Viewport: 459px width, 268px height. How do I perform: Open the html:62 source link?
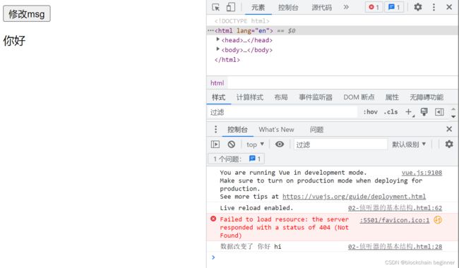pyautogui.click(x=395, y=208)
